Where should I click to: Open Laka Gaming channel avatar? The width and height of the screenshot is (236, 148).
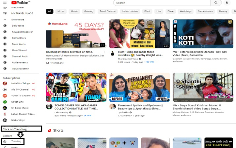pos(49,107)
